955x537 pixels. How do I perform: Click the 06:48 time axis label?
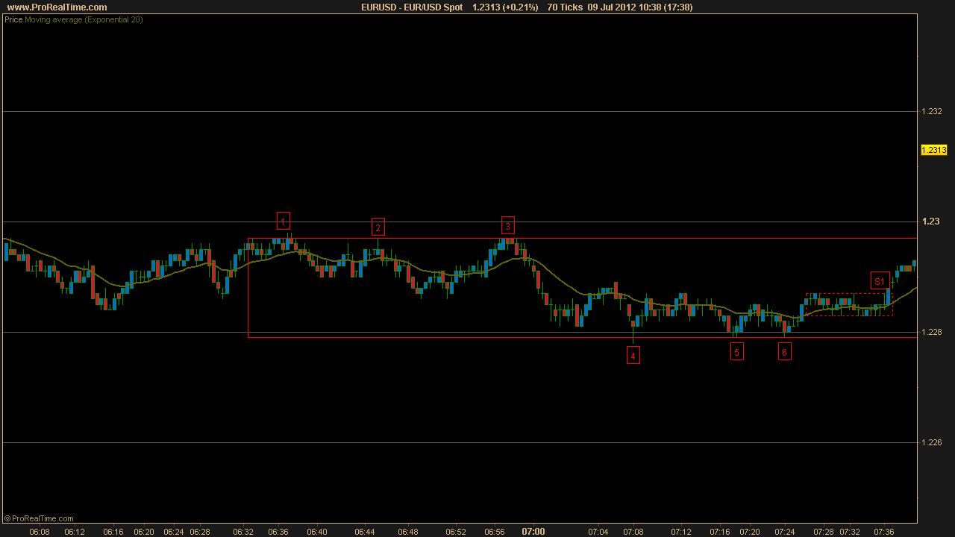click(408, 532)
